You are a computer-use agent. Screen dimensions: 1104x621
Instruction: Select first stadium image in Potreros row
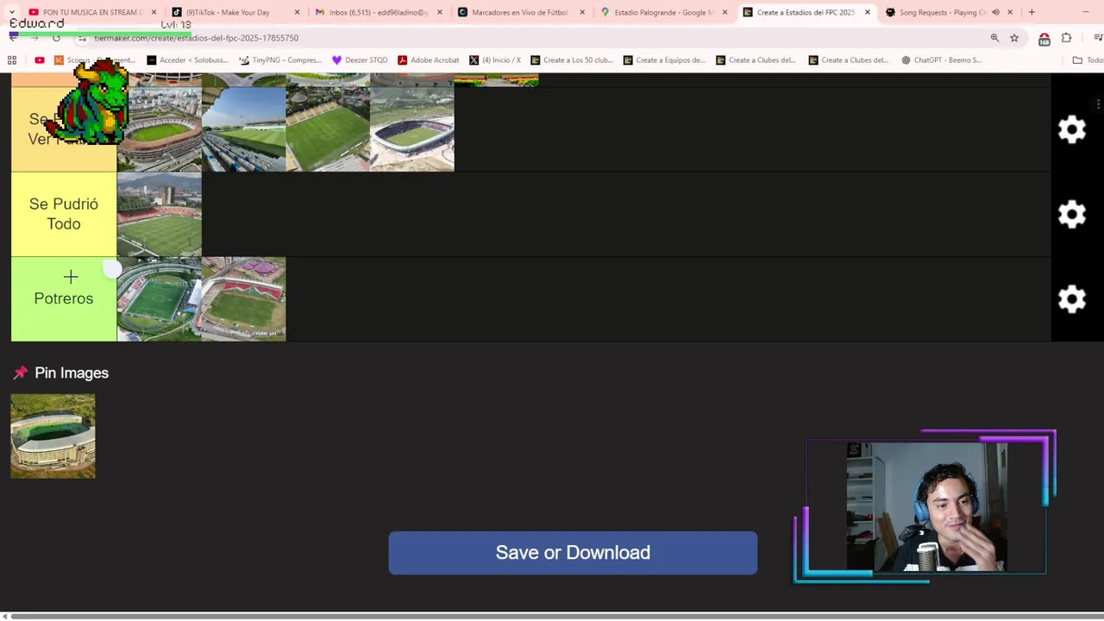[x=160, y=299]
